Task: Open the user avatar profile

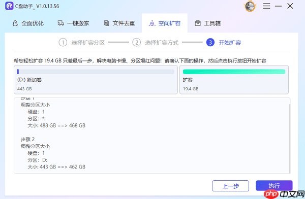Action: (250, 6)
